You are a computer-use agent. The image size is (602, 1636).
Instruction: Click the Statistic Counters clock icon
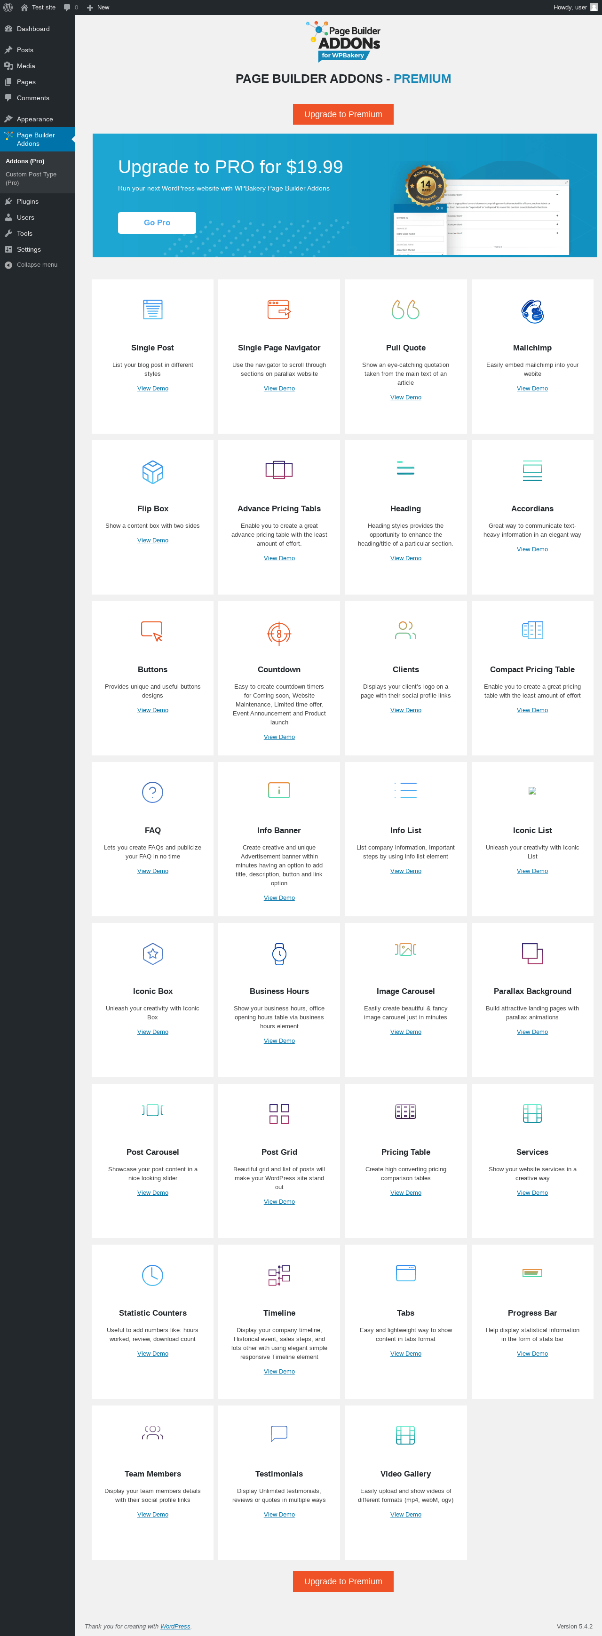(x=152, y=1275)
